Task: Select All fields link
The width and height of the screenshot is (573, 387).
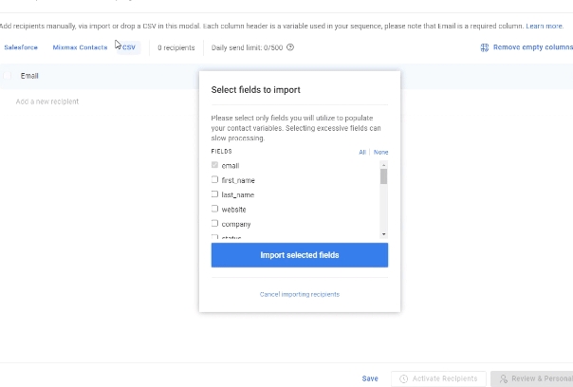Action: point(362,152)
